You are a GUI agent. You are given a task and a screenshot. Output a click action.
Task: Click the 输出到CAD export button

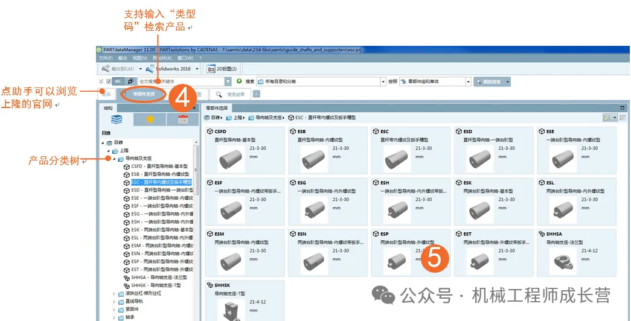[118, 69]
